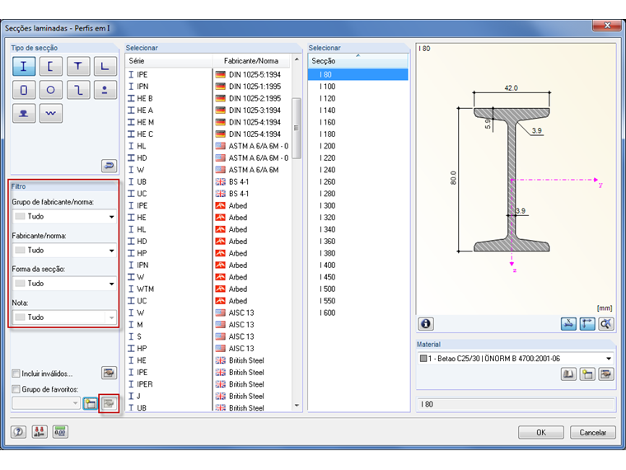Viewport: 626px width, 470px height.
Task: Create new favorites group icon
Action: click(x=91, y=403)
